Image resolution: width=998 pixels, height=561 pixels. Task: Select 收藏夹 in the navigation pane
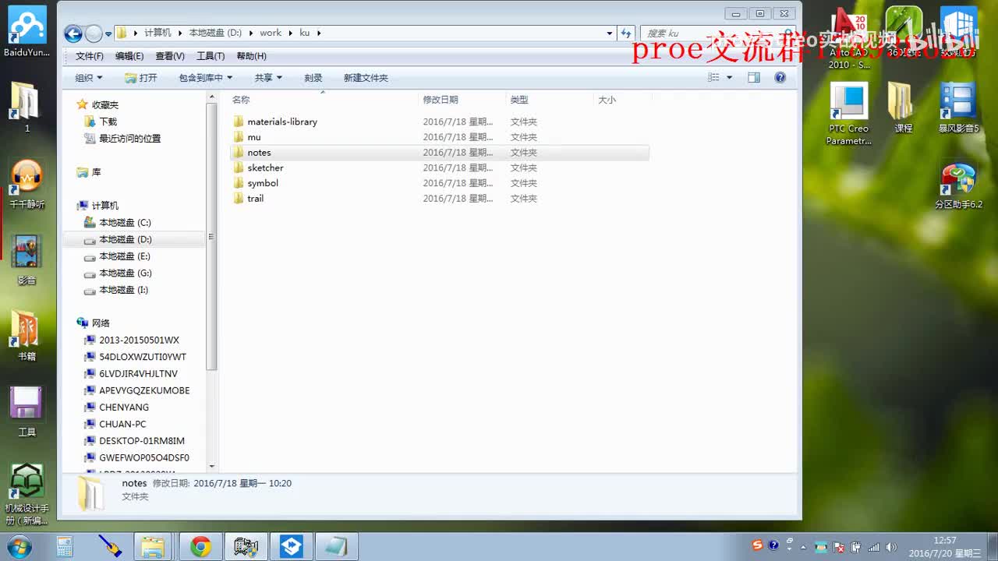pos(97,104)
